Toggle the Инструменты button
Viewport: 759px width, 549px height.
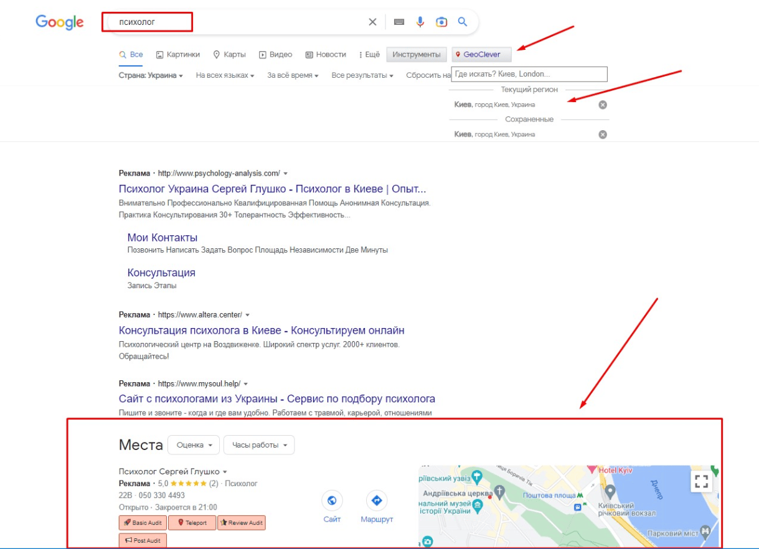[417, 55]
